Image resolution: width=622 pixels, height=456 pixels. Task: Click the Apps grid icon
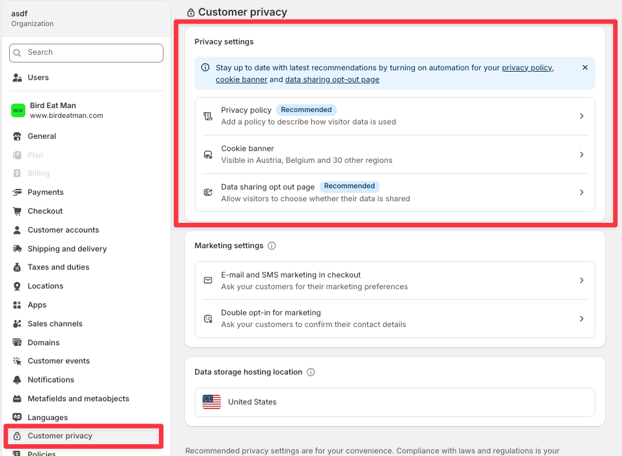pyautogui.click(x=17, y=305)
